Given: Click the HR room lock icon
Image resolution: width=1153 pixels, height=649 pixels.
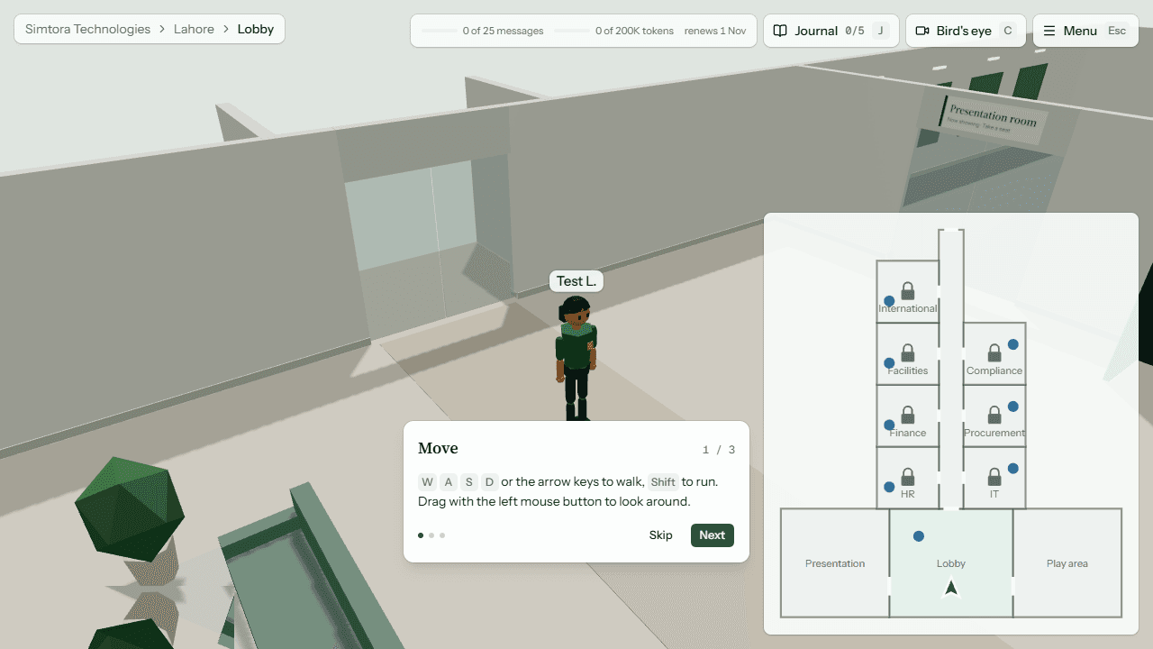Looking at the screenshot, I should pos(908,477).
